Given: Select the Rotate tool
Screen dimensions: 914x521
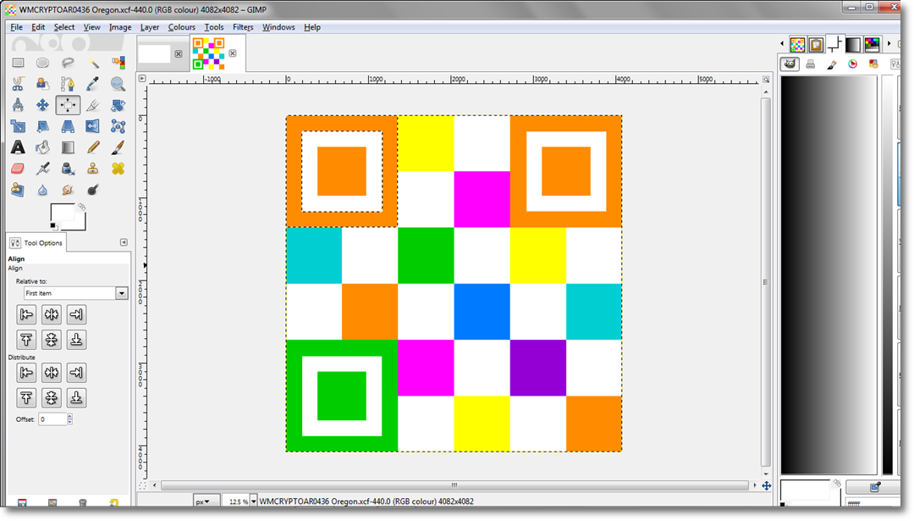Looking at the screenshot, I should 118,105.
